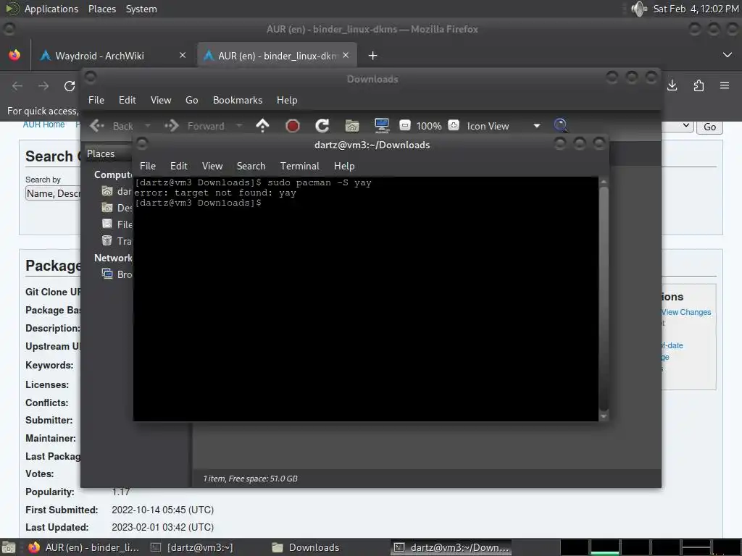Screen dimensions: 742x556
Task: Open Places menu in top panel
Action: click(101, 9)
